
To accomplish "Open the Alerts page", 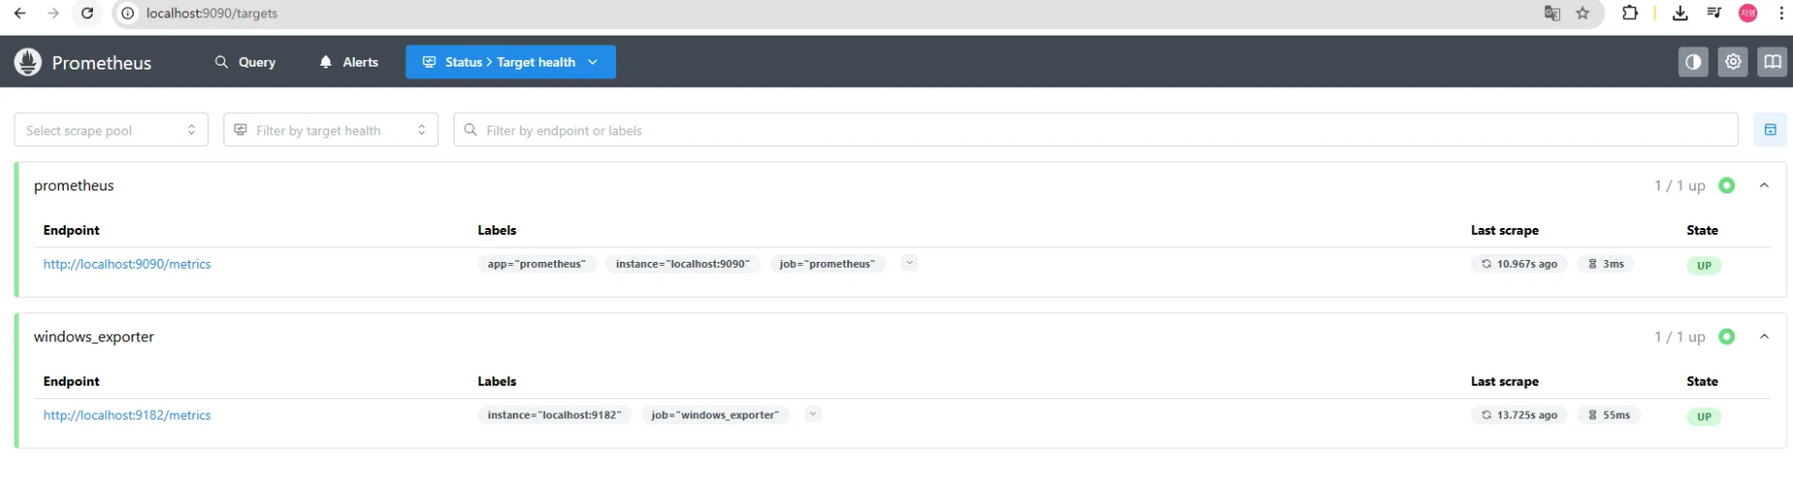I will point(349,62).
